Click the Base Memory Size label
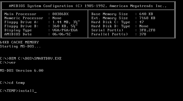 pos(110,14)
